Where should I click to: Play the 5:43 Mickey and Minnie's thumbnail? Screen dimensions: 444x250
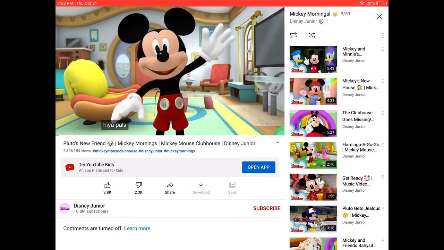pyautogui.click(x=313, y=59)
